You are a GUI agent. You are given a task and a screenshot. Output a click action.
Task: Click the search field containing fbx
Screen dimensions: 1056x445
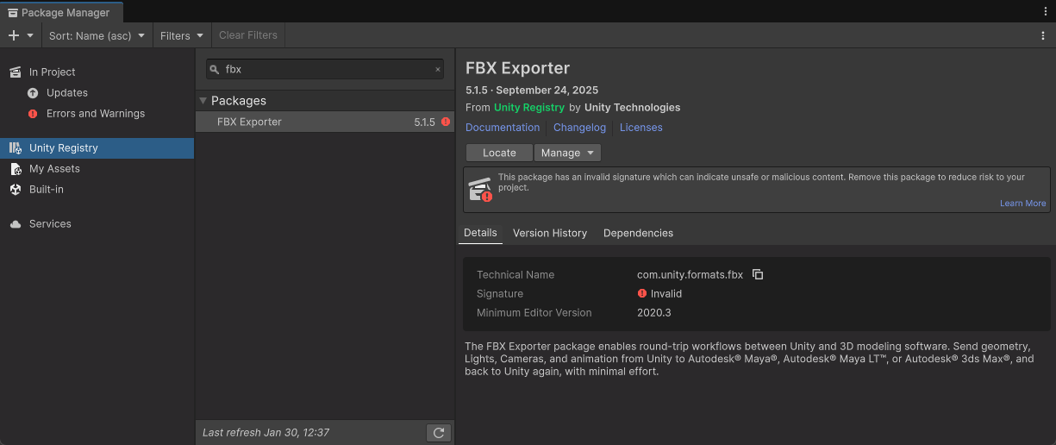[x=325, y=69]
